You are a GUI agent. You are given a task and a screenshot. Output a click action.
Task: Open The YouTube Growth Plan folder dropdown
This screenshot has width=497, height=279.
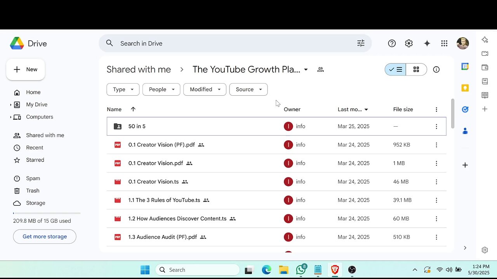pyautogui.click(x=306, y=70)
